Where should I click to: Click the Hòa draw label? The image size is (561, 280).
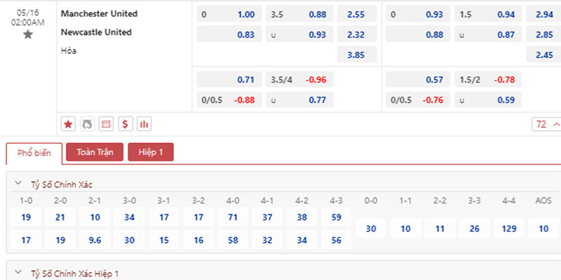click(68, 50)
